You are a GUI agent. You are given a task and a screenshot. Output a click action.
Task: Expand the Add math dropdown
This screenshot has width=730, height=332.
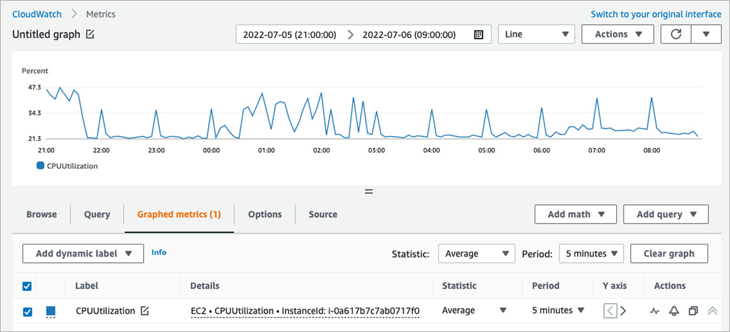coord(576,215)
